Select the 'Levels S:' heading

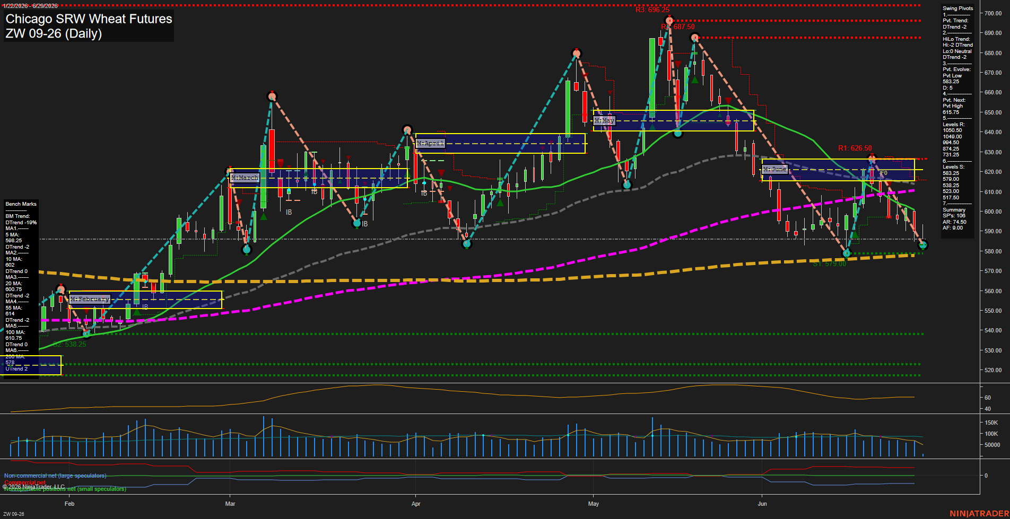[953, 167]
